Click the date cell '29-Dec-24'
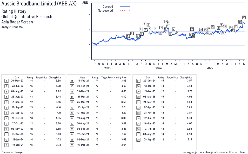 point(149,81)
